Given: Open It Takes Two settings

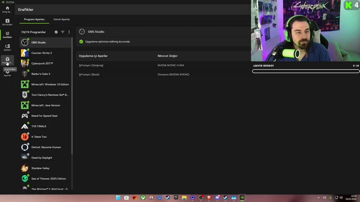Looking at the screenshot, I should pos(45,137).
